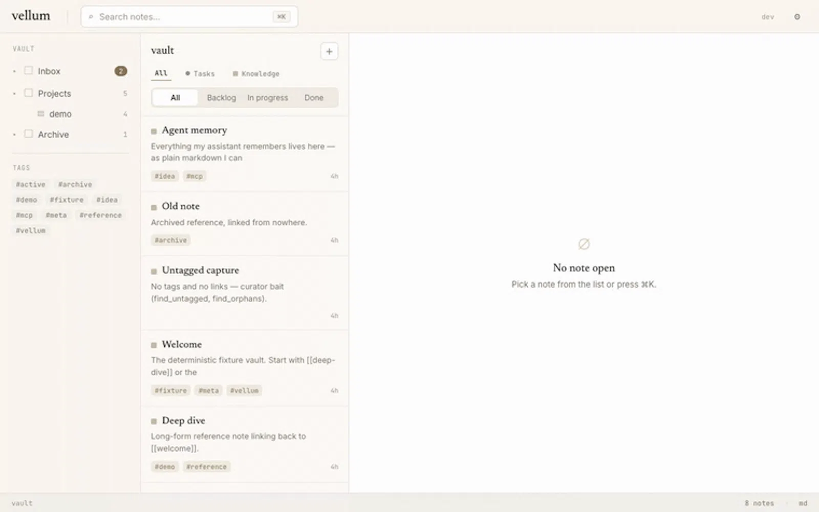Switch to the Knowledge tab

256,74
